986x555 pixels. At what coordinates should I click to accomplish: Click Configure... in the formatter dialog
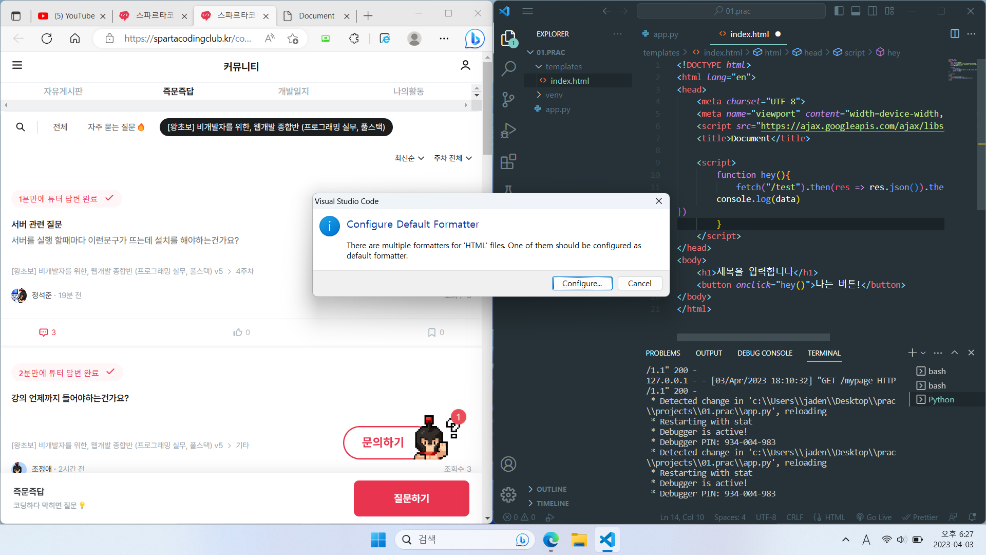coord(582,284)
